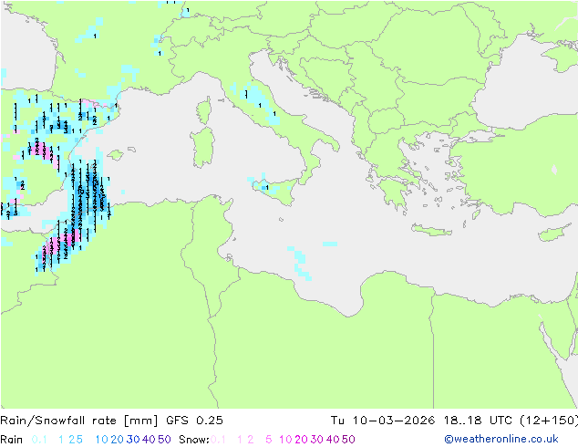This screenshot has width=578, height=447.
Task: Click the date 'Tu 10-03-2026'
Action: pos(383,421)
